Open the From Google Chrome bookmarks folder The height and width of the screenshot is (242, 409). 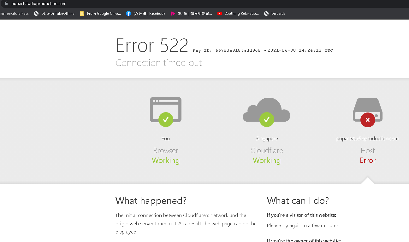click(x=100, y=14)
